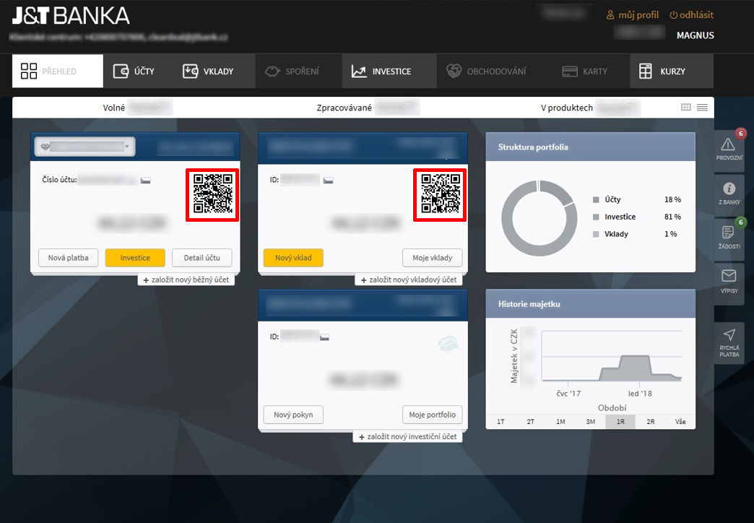
Task: Click copy icon beside investment account ID
Action: coord(324,337)
